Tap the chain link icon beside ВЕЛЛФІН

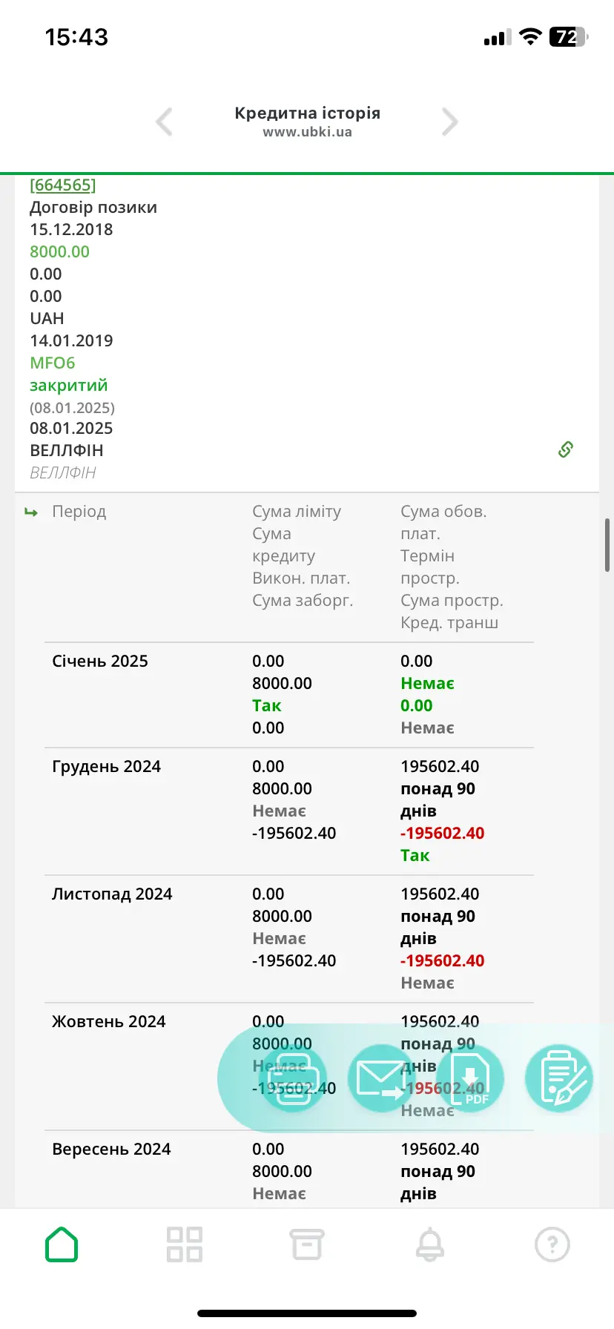pos(566,449)
